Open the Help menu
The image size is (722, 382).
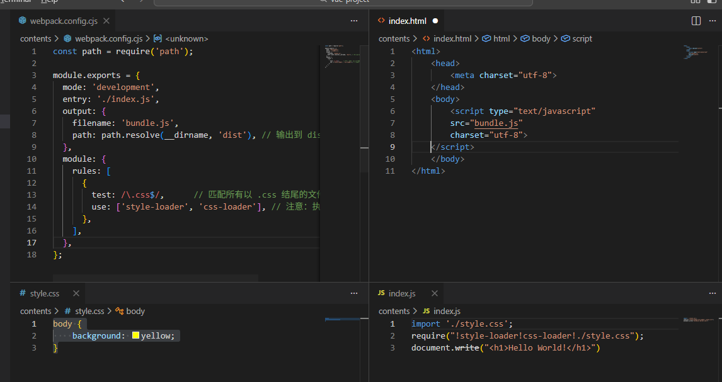point(49,1)
